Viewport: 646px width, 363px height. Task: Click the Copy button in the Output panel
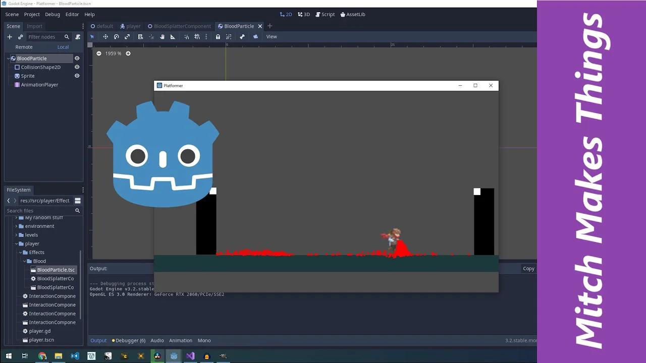(x=528, y=268)
